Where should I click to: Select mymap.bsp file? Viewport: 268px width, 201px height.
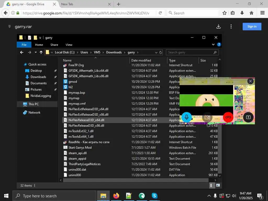click(x=77, y=93)
